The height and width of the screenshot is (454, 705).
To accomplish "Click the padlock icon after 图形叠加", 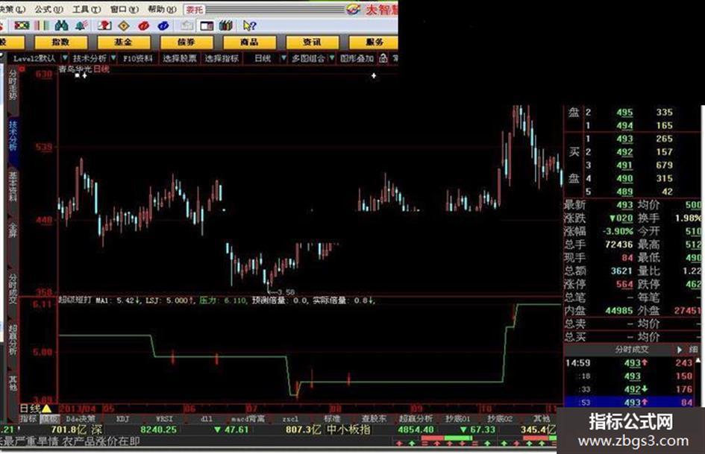I will pos(383,58).
